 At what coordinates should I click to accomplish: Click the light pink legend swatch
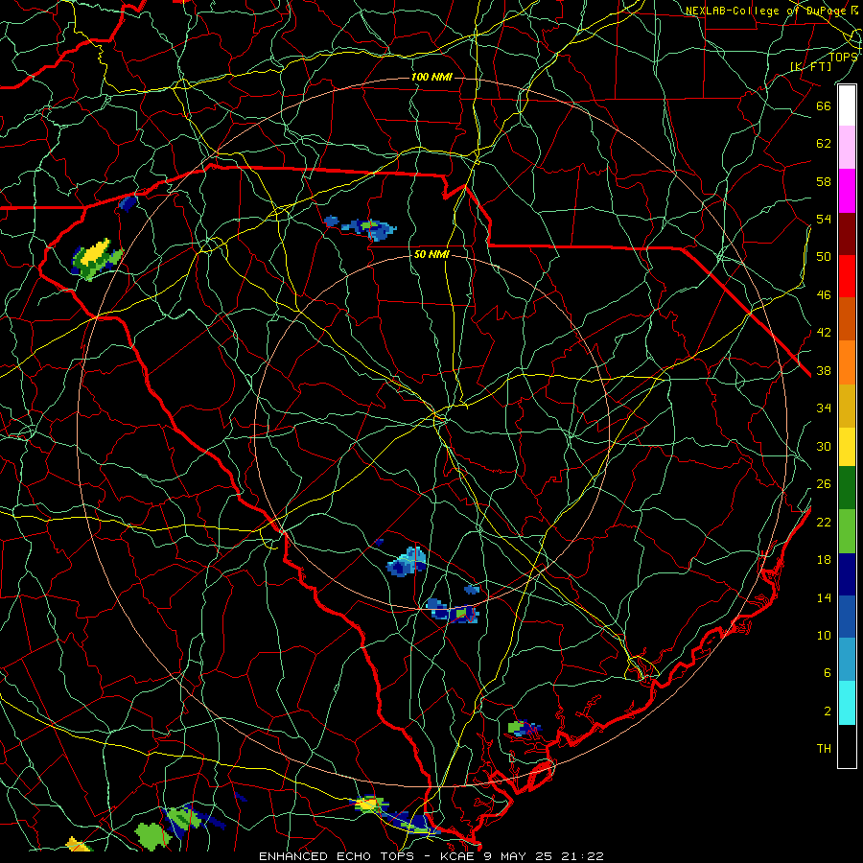pyautogui.click(x=847, y=147)
